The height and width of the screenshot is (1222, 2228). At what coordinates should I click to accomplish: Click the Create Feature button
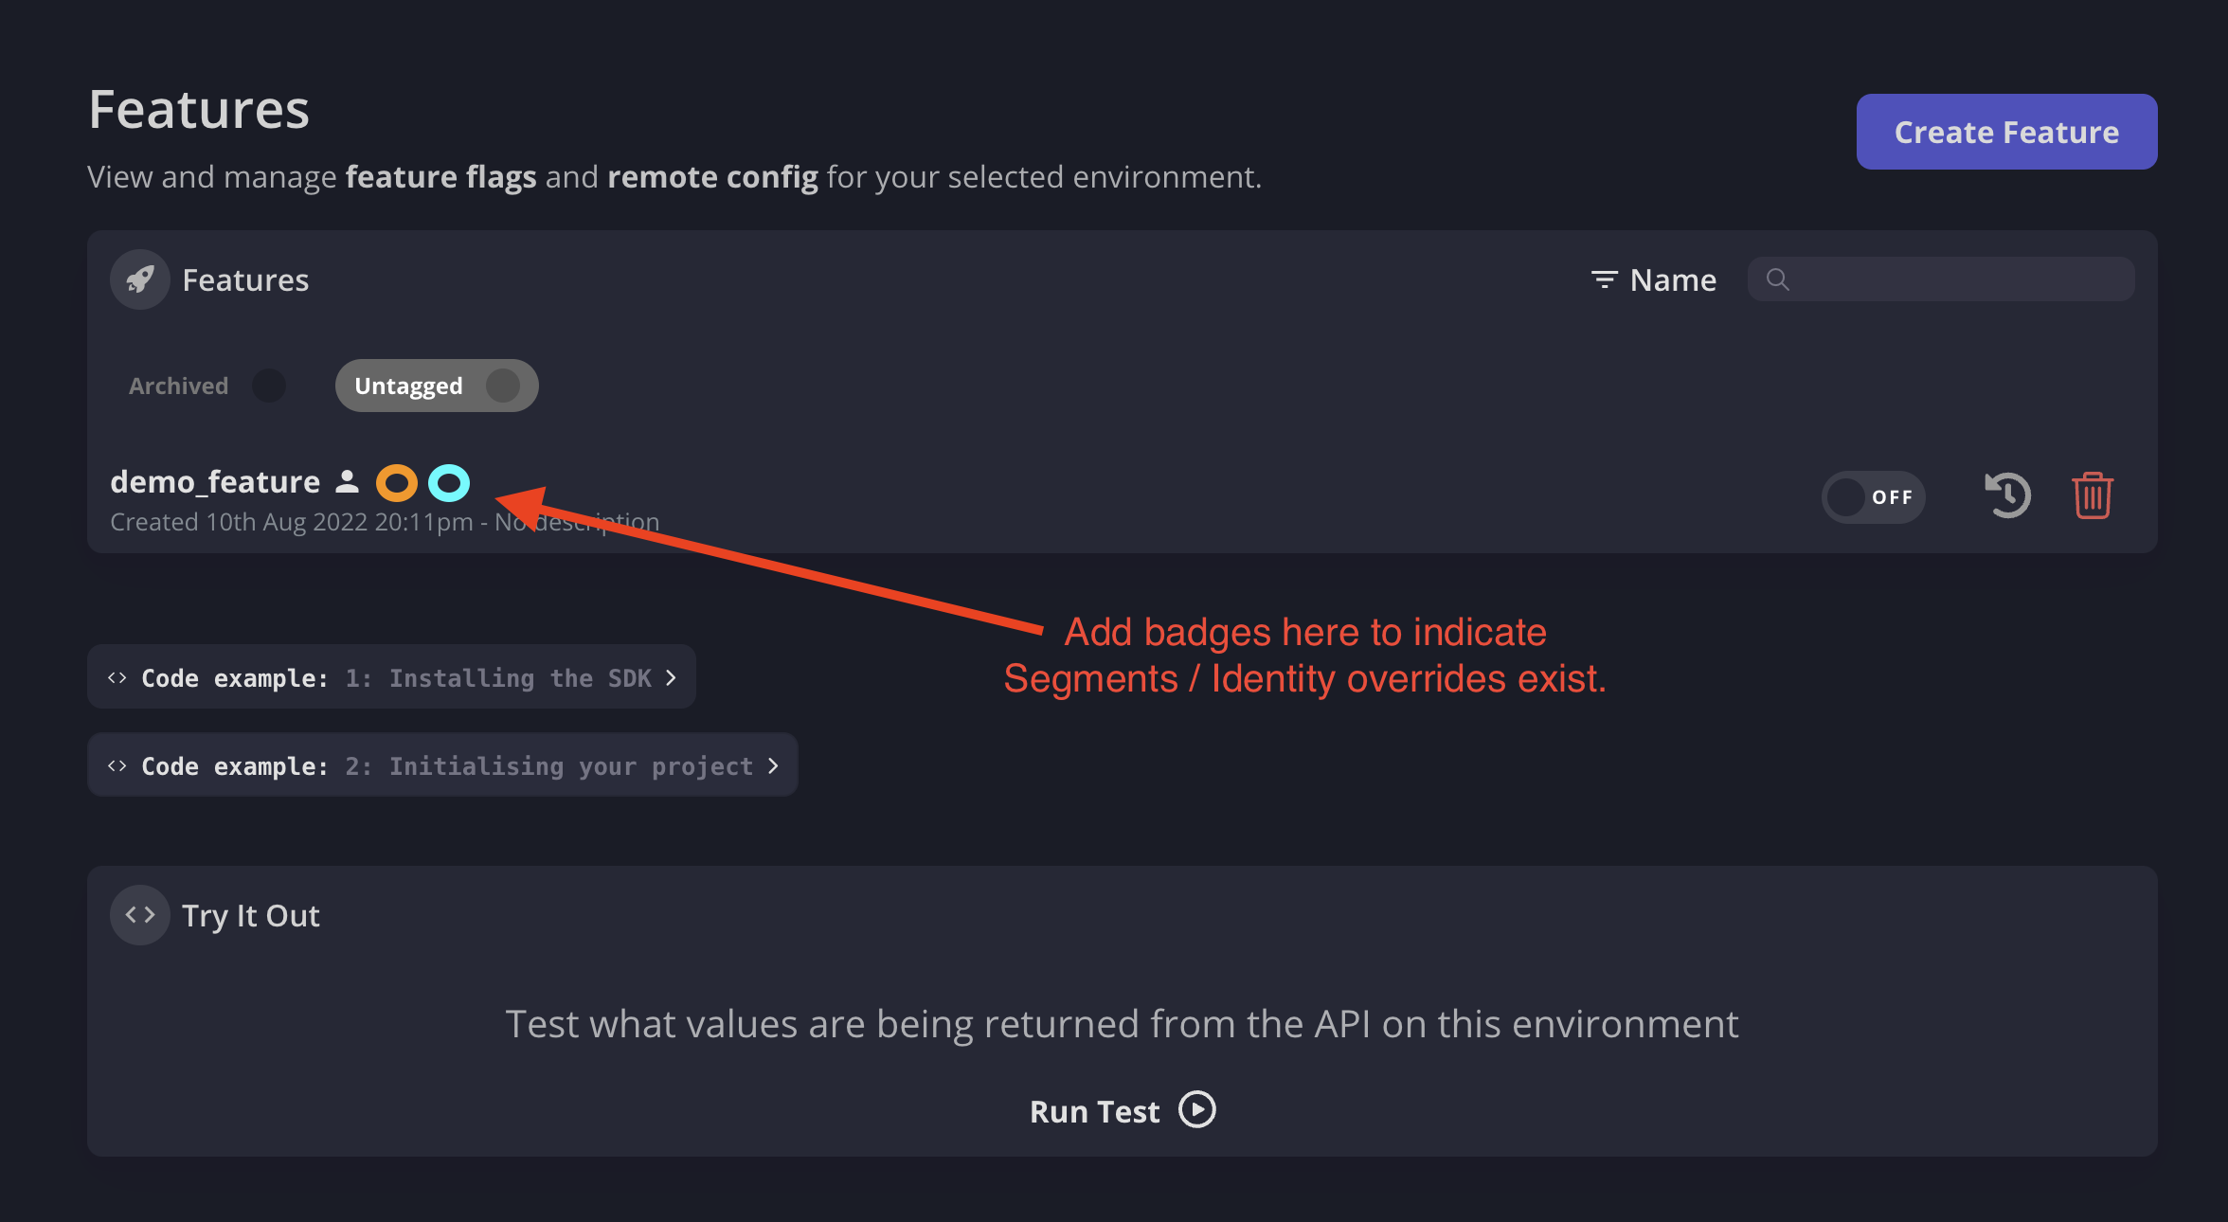tap(2005, 132)
